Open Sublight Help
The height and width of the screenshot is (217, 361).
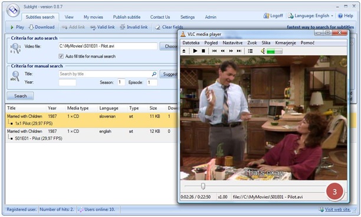click(x=346, y=16)
